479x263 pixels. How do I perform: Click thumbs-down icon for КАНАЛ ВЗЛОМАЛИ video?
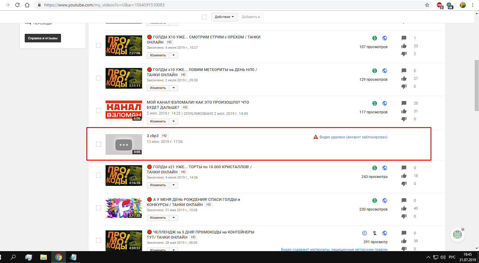pyautogui.click(x=404, y=119)
